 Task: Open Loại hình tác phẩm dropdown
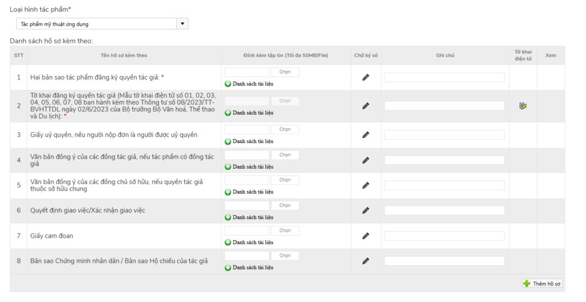coord(183,24)
